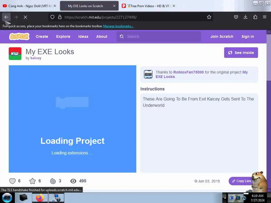Click the page vertical scrollbar thumb
Image resolution: width=271 pixels, height=203 pixels.
pyautogui.click(x=269, y=57)
